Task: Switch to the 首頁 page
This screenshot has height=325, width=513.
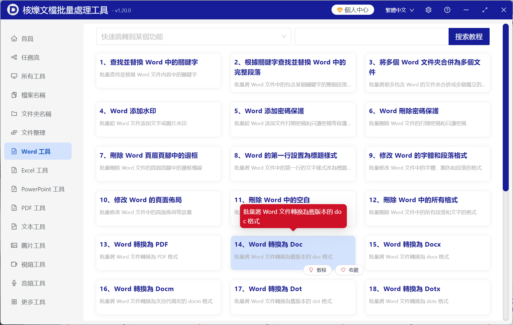Action: coord(27,38)
